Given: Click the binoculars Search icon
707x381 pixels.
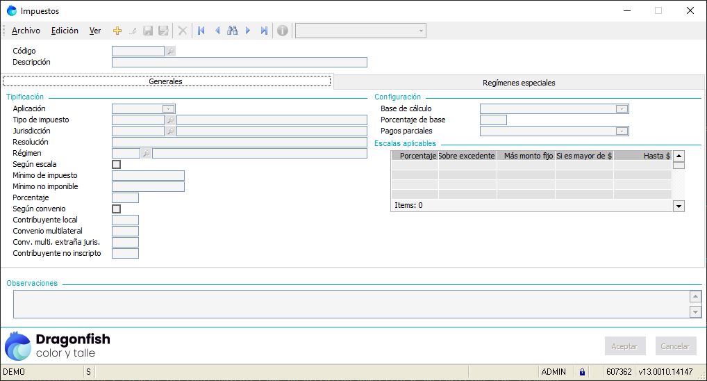Looking at the screenshot, I should tap(233, 31).
